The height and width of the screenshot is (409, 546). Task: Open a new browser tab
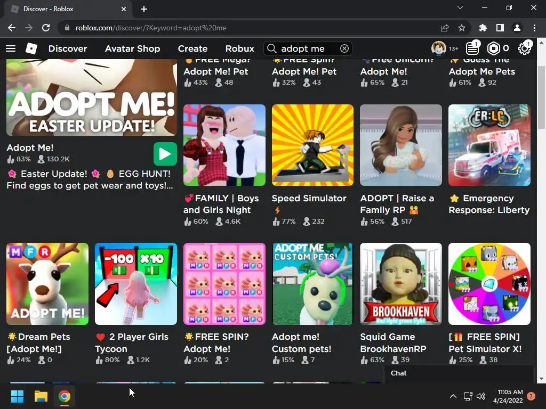[144, 9]
